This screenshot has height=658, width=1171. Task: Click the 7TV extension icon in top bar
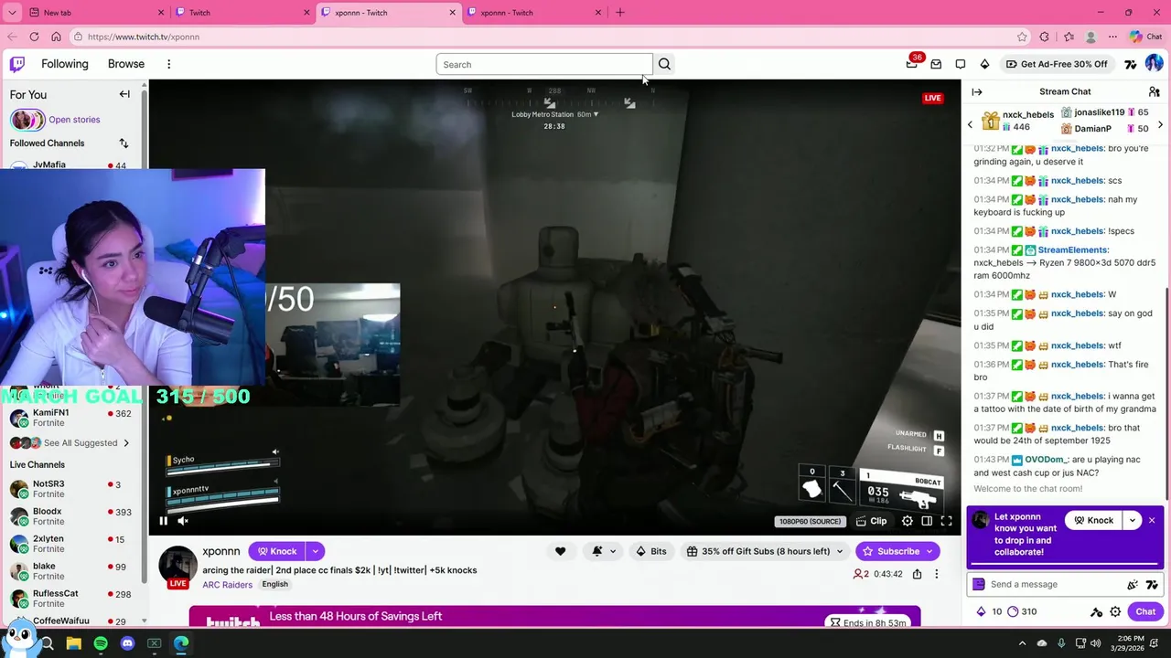1131,64
